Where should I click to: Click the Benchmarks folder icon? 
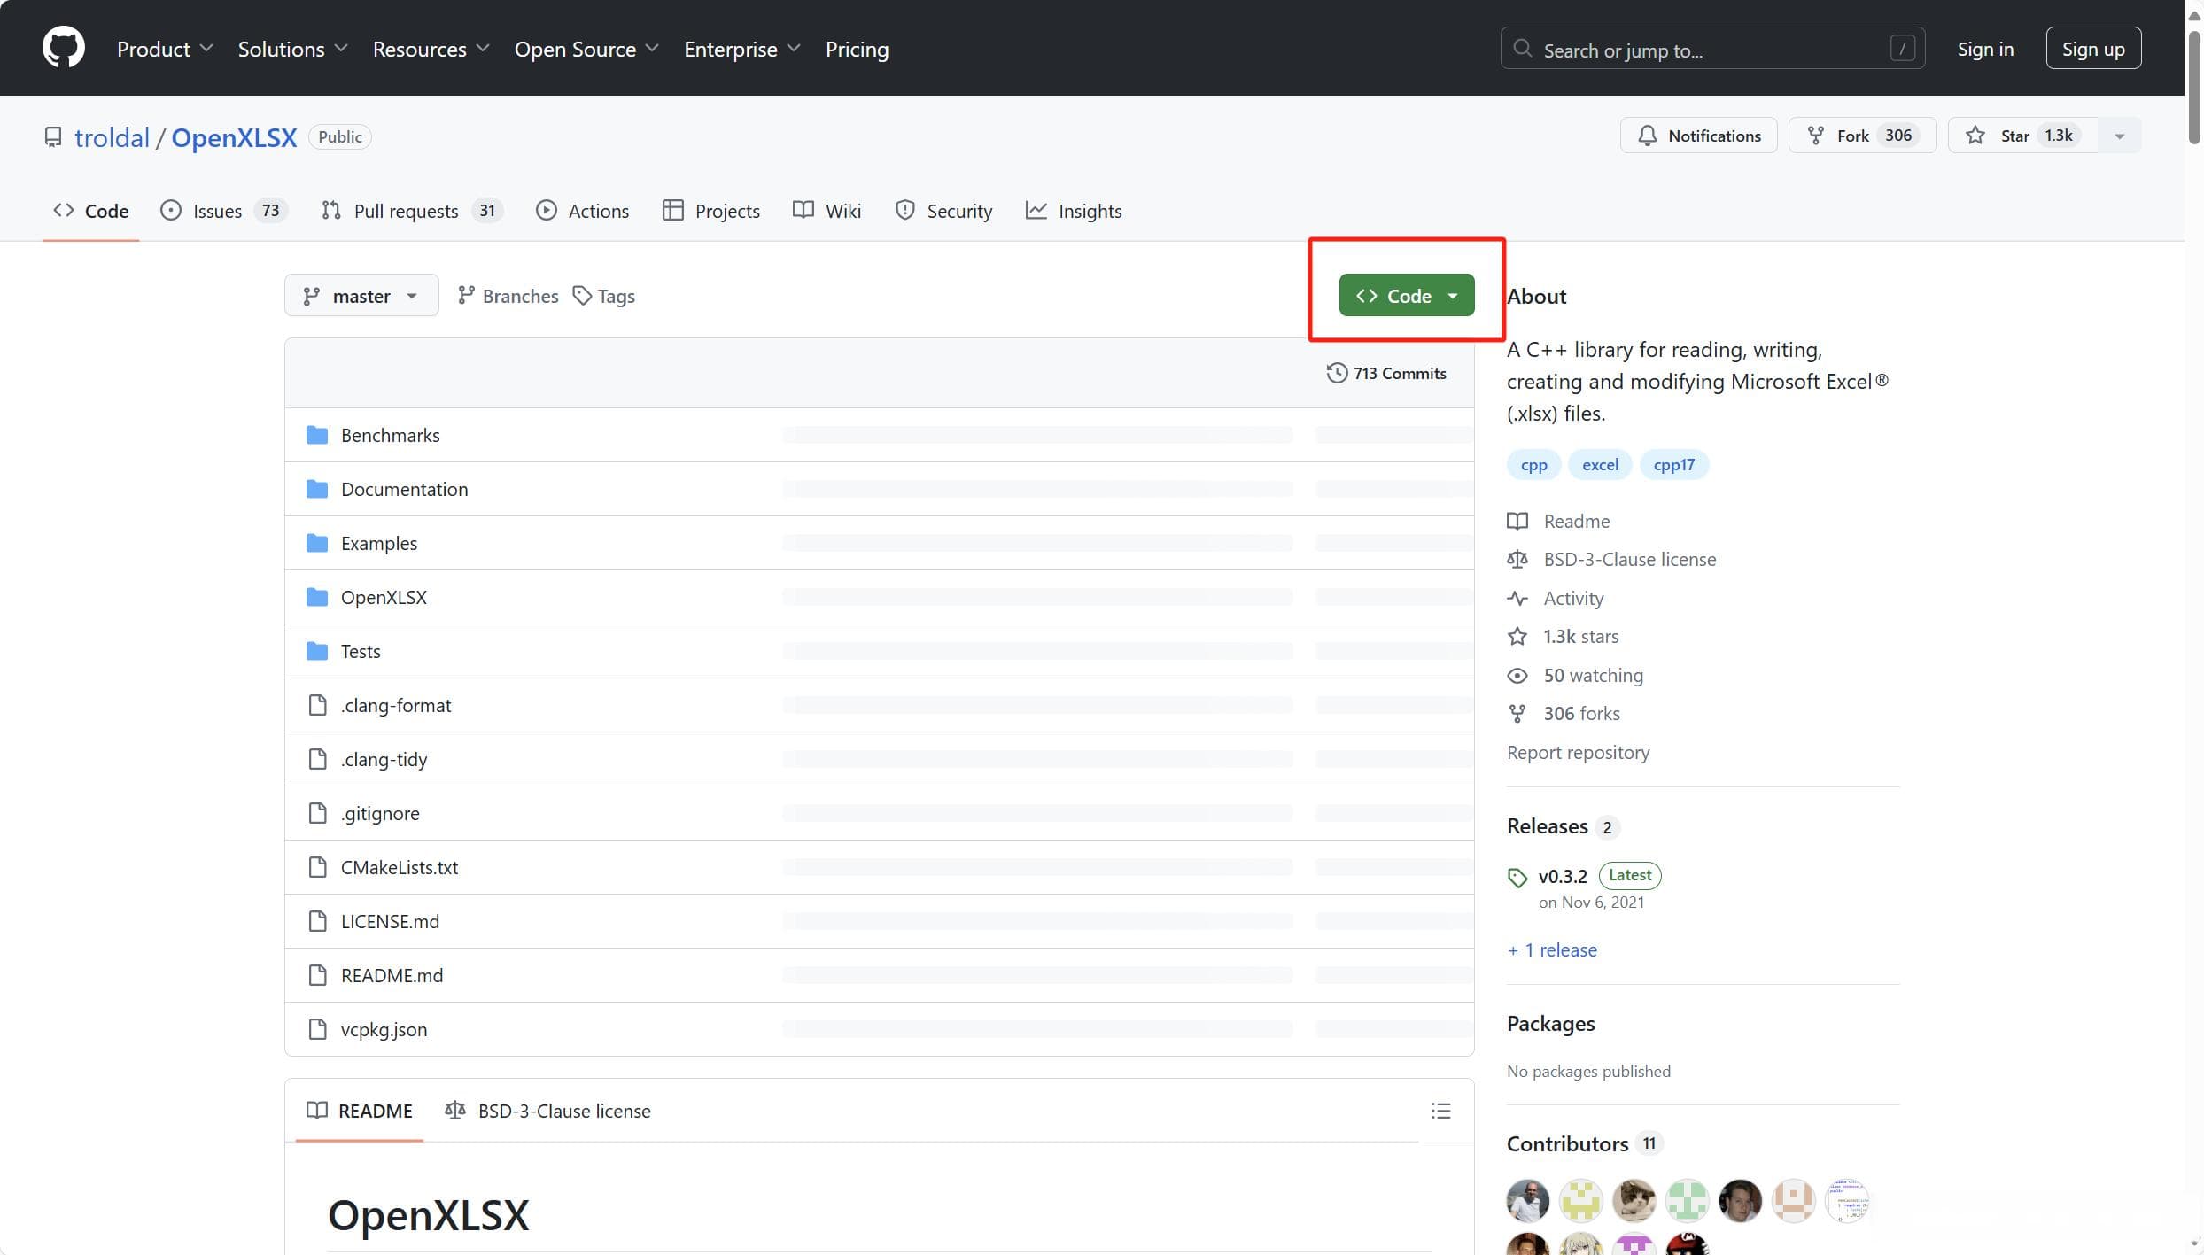point(316,435)
